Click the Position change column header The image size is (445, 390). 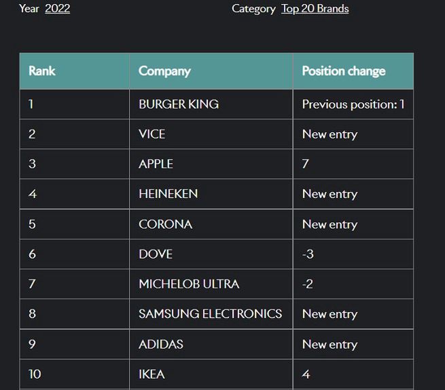[343, 71]
